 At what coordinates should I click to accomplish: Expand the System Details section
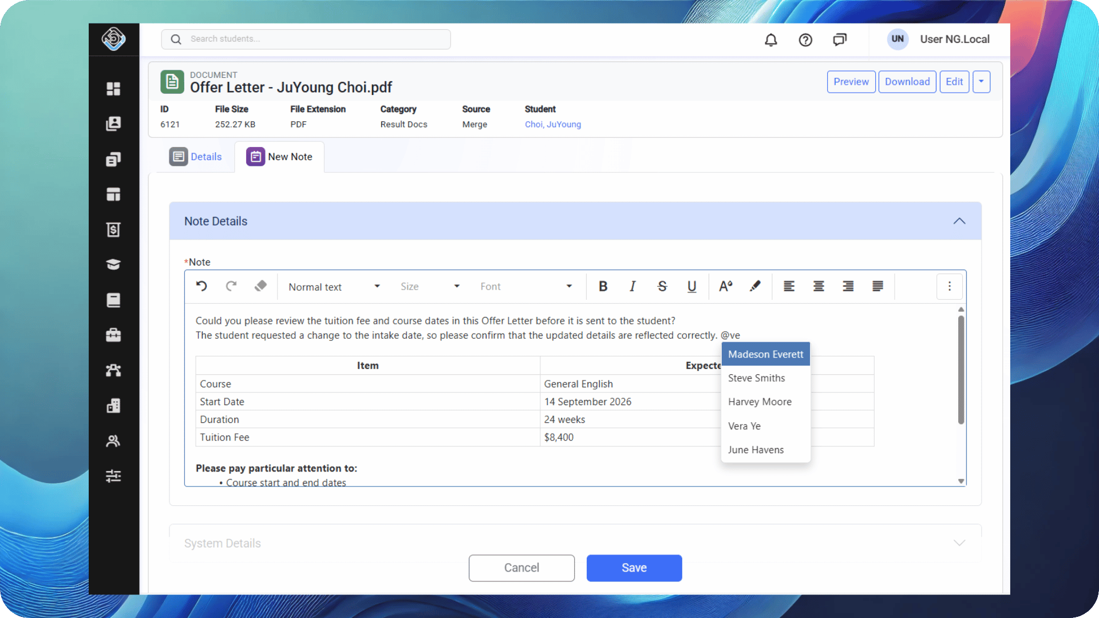point(959,543)
